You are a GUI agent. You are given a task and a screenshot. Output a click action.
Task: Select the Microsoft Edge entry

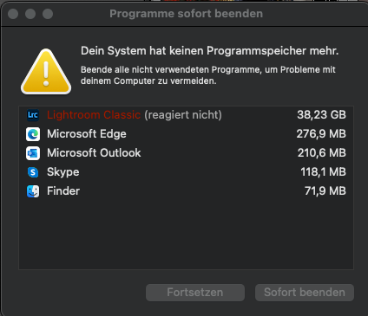(x=186, y=134)
